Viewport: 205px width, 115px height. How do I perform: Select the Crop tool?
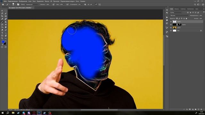coord(2,16)
